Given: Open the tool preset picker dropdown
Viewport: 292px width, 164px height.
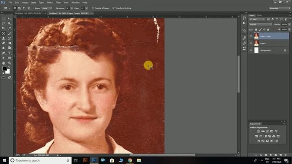Looking at the screenshot, I should [x=9, y=8].
